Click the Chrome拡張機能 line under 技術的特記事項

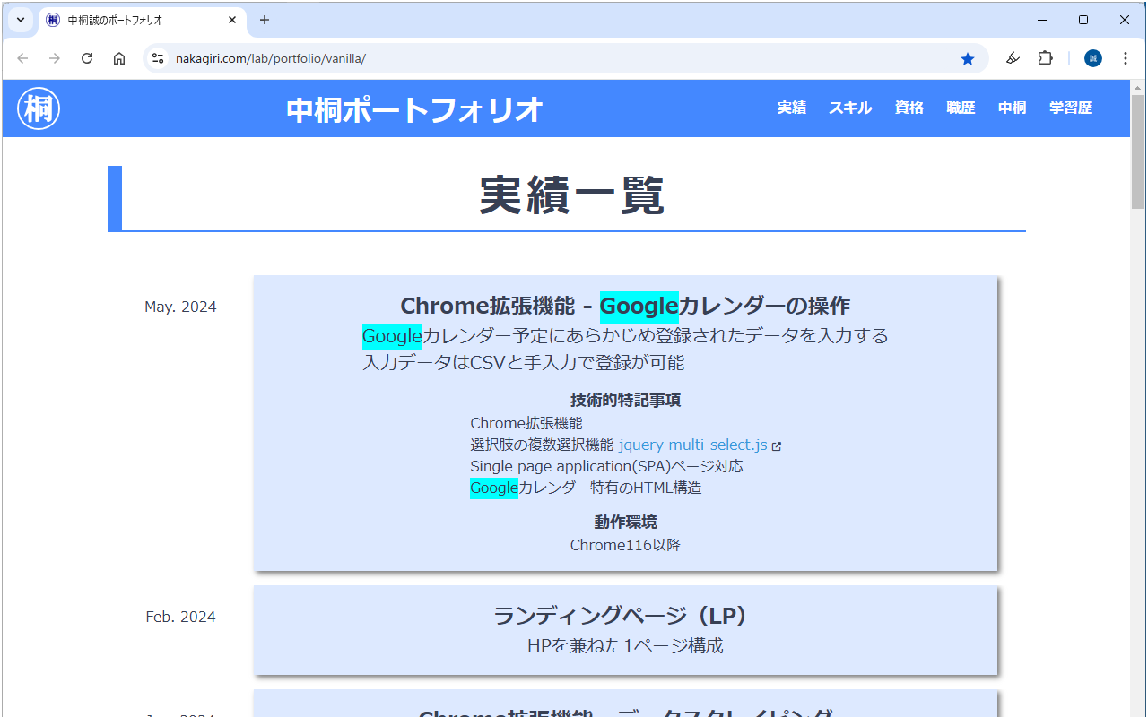(526, 423)
